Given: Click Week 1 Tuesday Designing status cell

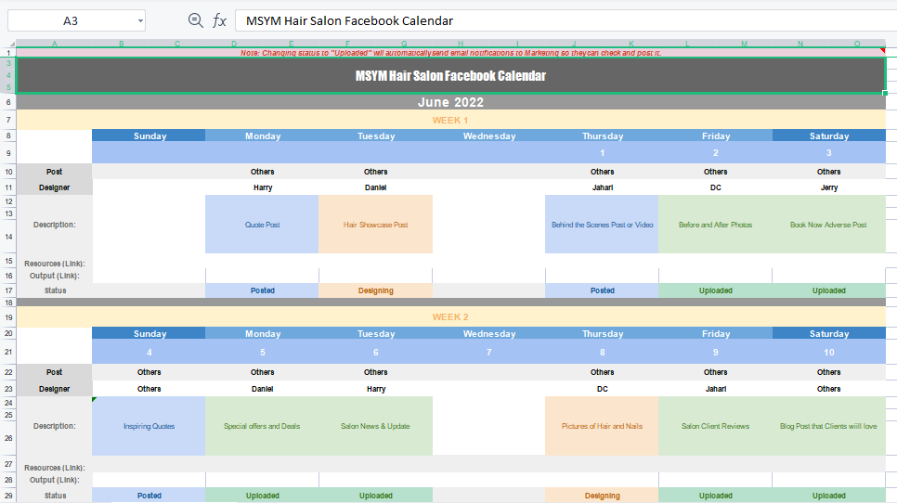Looking at the screenshot, I should point(375,290).
